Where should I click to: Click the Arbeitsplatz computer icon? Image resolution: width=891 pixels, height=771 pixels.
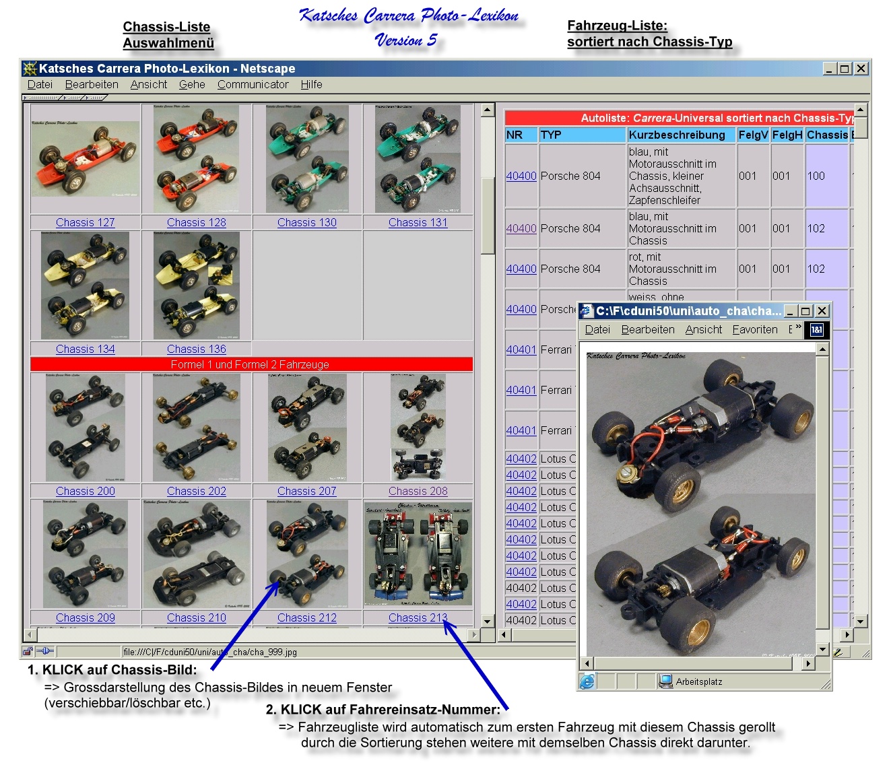coord(665,681)
